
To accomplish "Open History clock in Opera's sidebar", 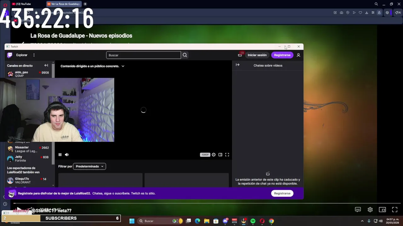I will [x=5, y=204].
